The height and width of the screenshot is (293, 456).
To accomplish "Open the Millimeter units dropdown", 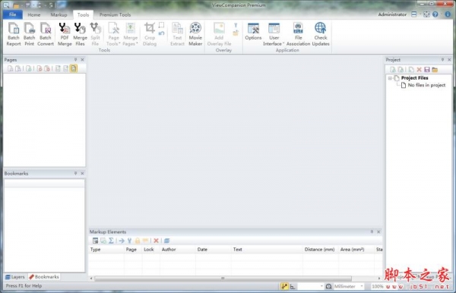I will point(362,286).
